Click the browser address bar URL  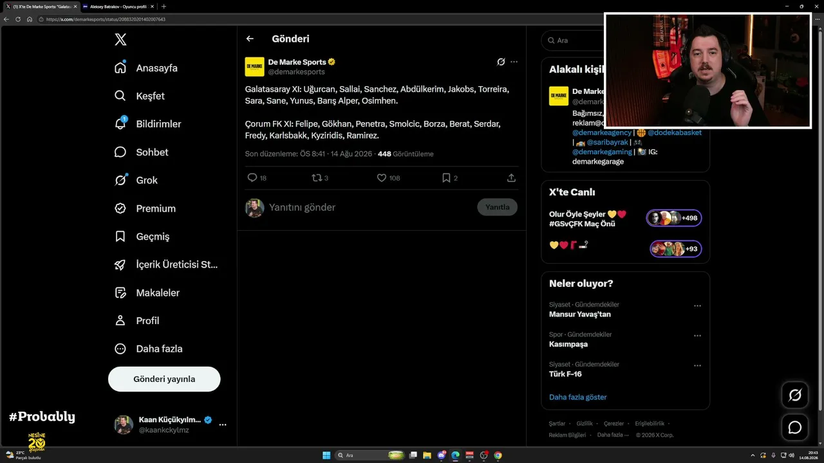106,19
